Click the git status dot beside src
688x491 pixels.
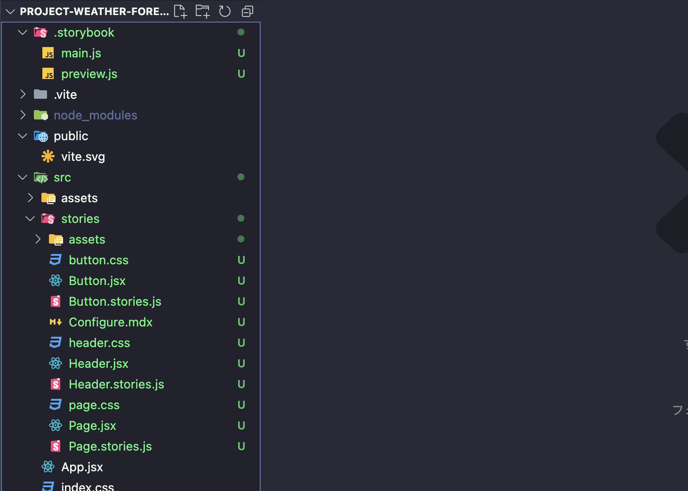tap(241, 177)
